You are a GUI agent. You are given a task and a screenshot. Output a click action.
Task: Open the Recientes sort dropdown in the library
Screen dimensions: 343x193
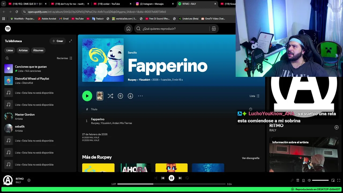coord(64,58)
